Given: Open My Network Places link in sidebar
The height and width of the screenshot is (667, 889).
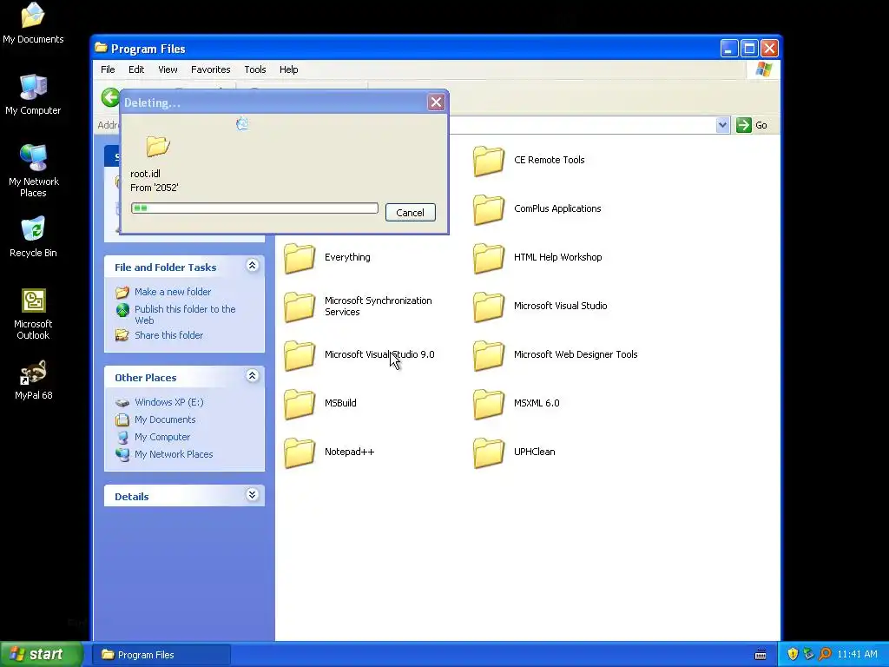Looking at the screenshot, I should coord(174,454).
